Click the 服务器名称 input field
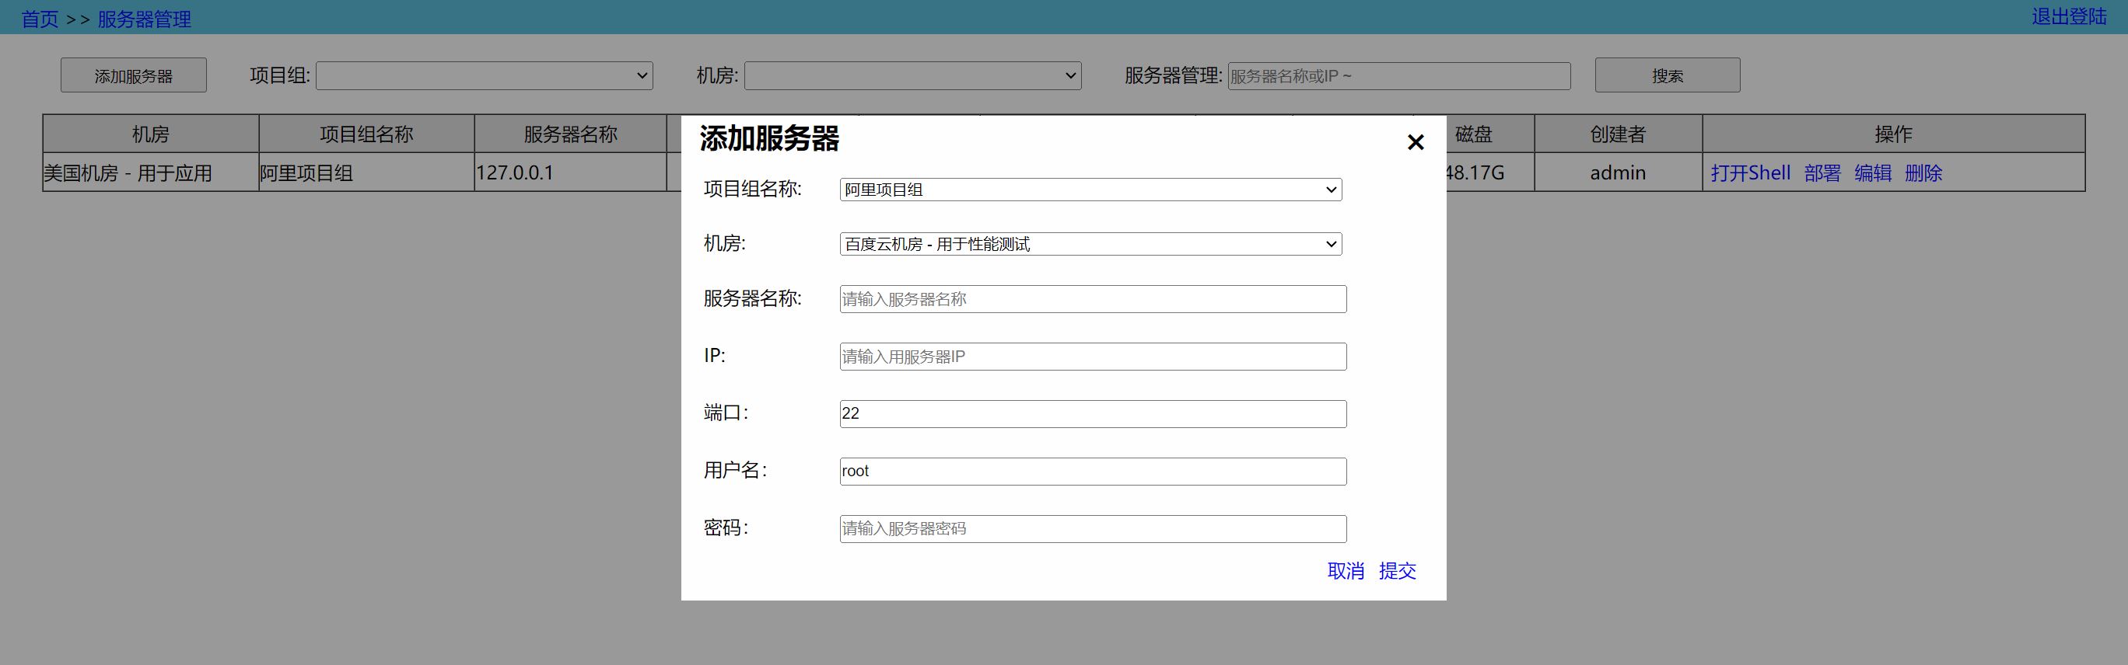This screenshot has width=2128, height=665. (1092, 300)
